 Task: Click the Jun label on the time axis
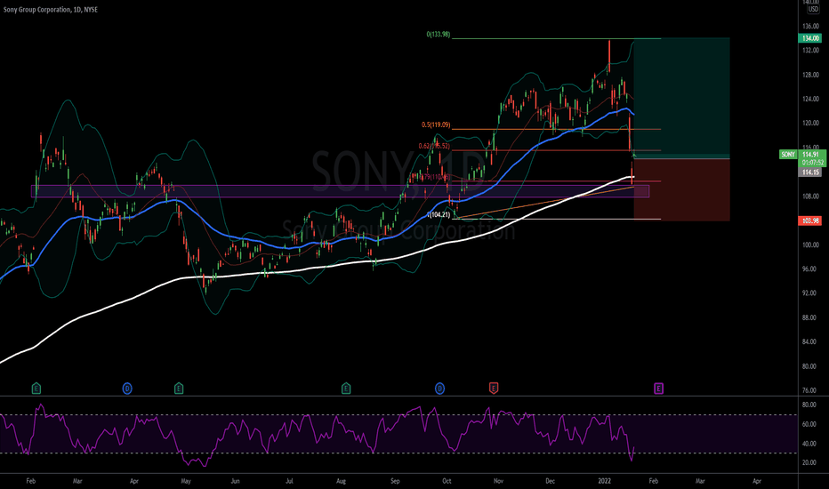tap(236, 481)
